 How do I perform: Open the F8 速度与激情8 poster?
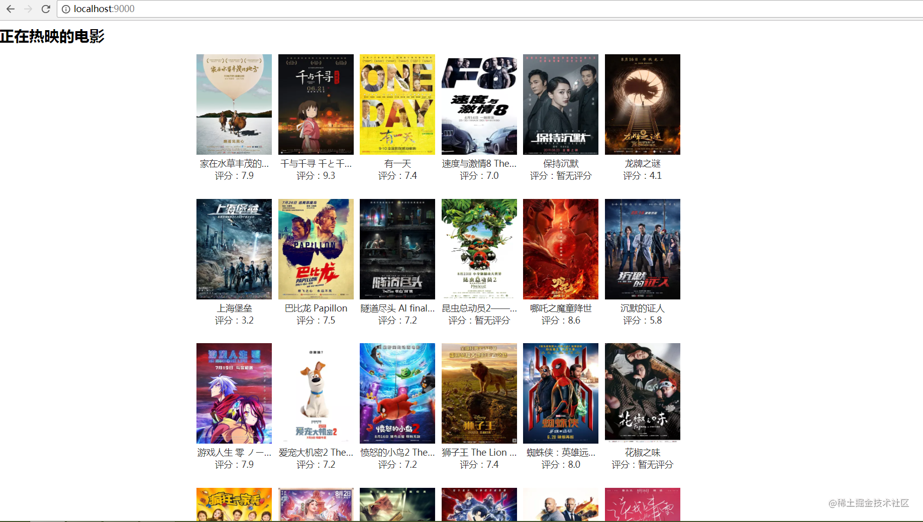coord(479,105)
